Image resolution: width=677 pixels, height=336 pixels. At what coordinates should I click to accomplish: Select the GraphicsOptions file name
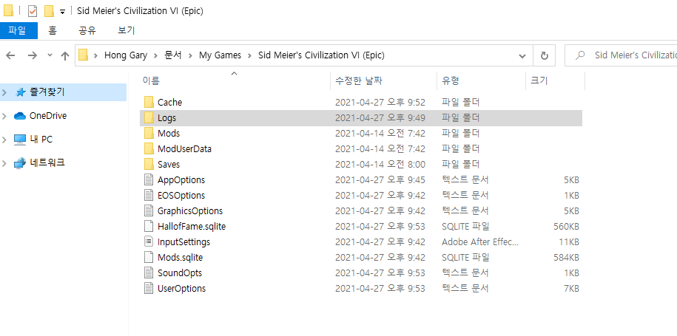tap(190, 210)
